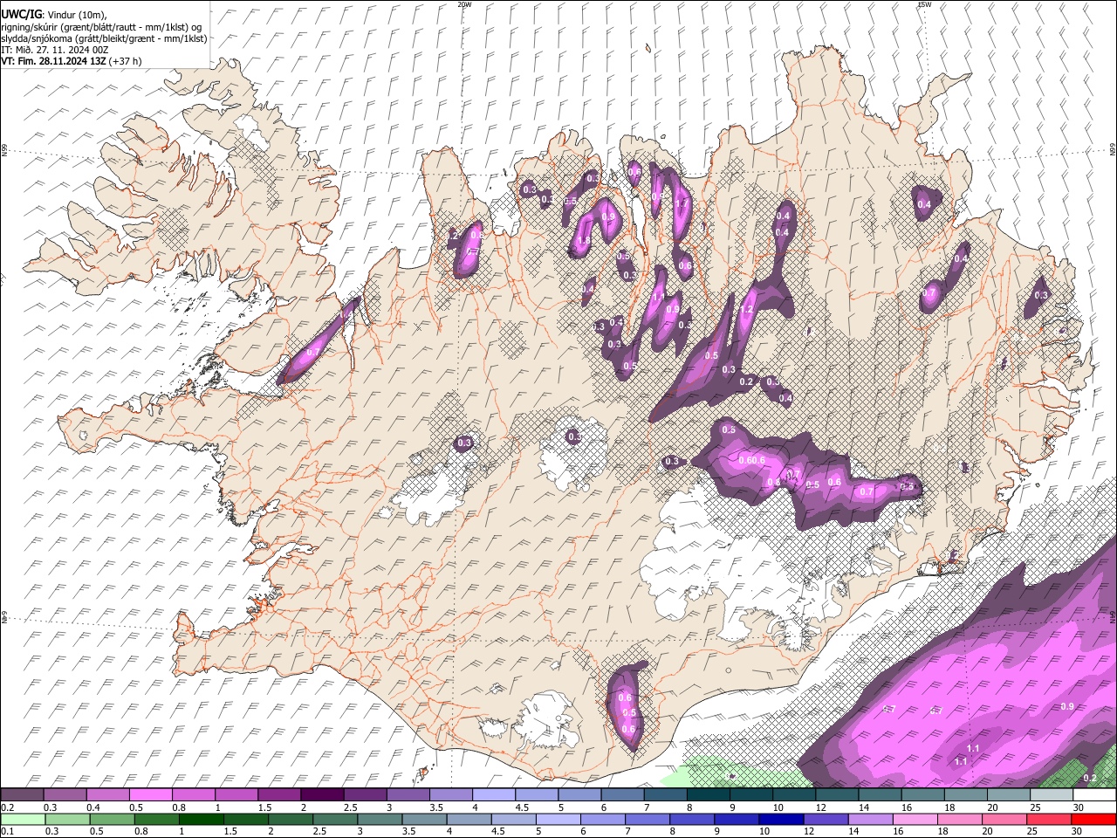1117x838 pixels.
Task: Choose top legend swatch between 4 and 4.5
Action: [494, 794]
